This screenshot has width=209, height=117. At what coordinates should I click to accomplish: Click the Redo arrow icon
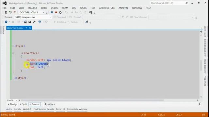tap(46, 22)
